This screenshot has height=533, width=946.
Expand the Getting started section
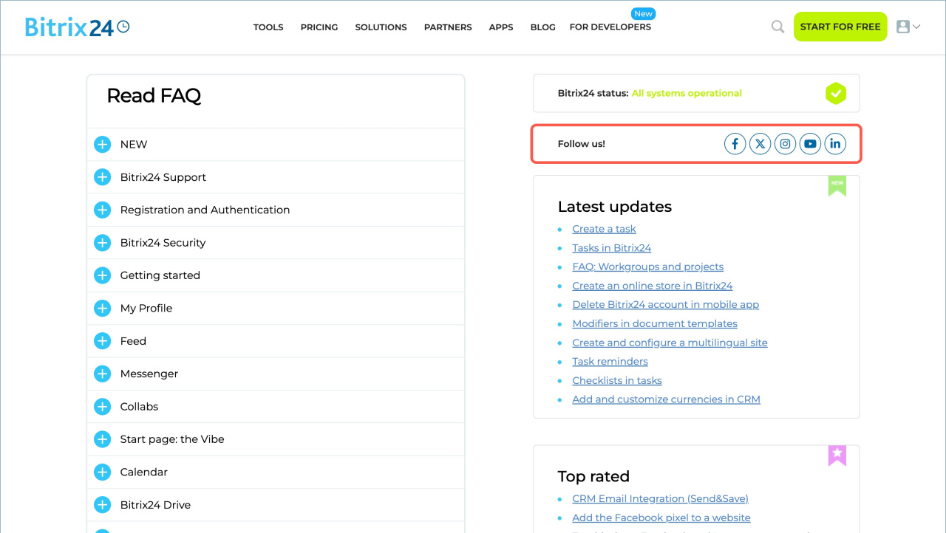[102, 275]
